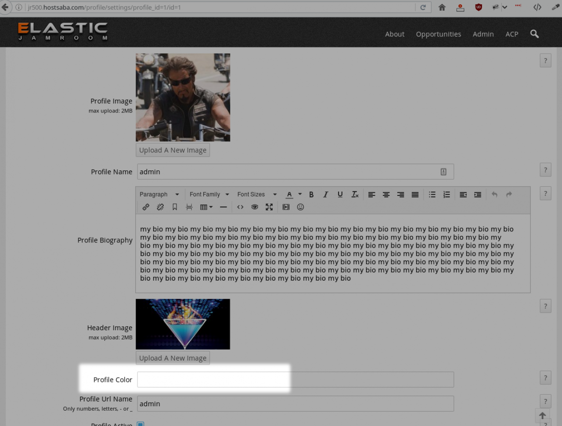Screen dimensions: 562x426
Task: Insert a page break
Action: click(x=189, y=207)
